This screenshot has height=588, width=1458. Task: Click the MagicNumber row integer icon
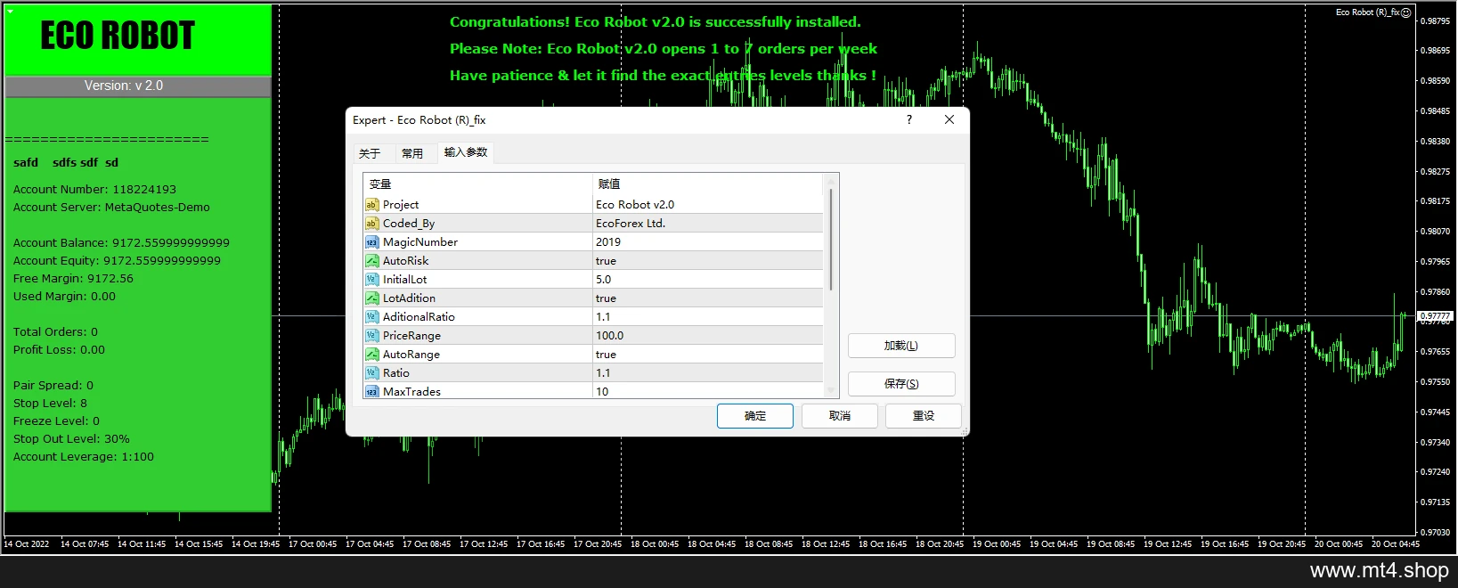click(x=371, y=242)
